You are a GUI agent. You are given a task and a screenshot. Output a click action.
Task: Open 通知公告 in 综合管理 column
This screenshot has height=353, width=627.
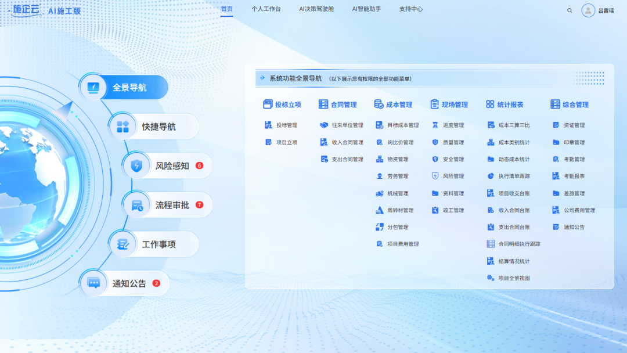click(x=574, y=227)
